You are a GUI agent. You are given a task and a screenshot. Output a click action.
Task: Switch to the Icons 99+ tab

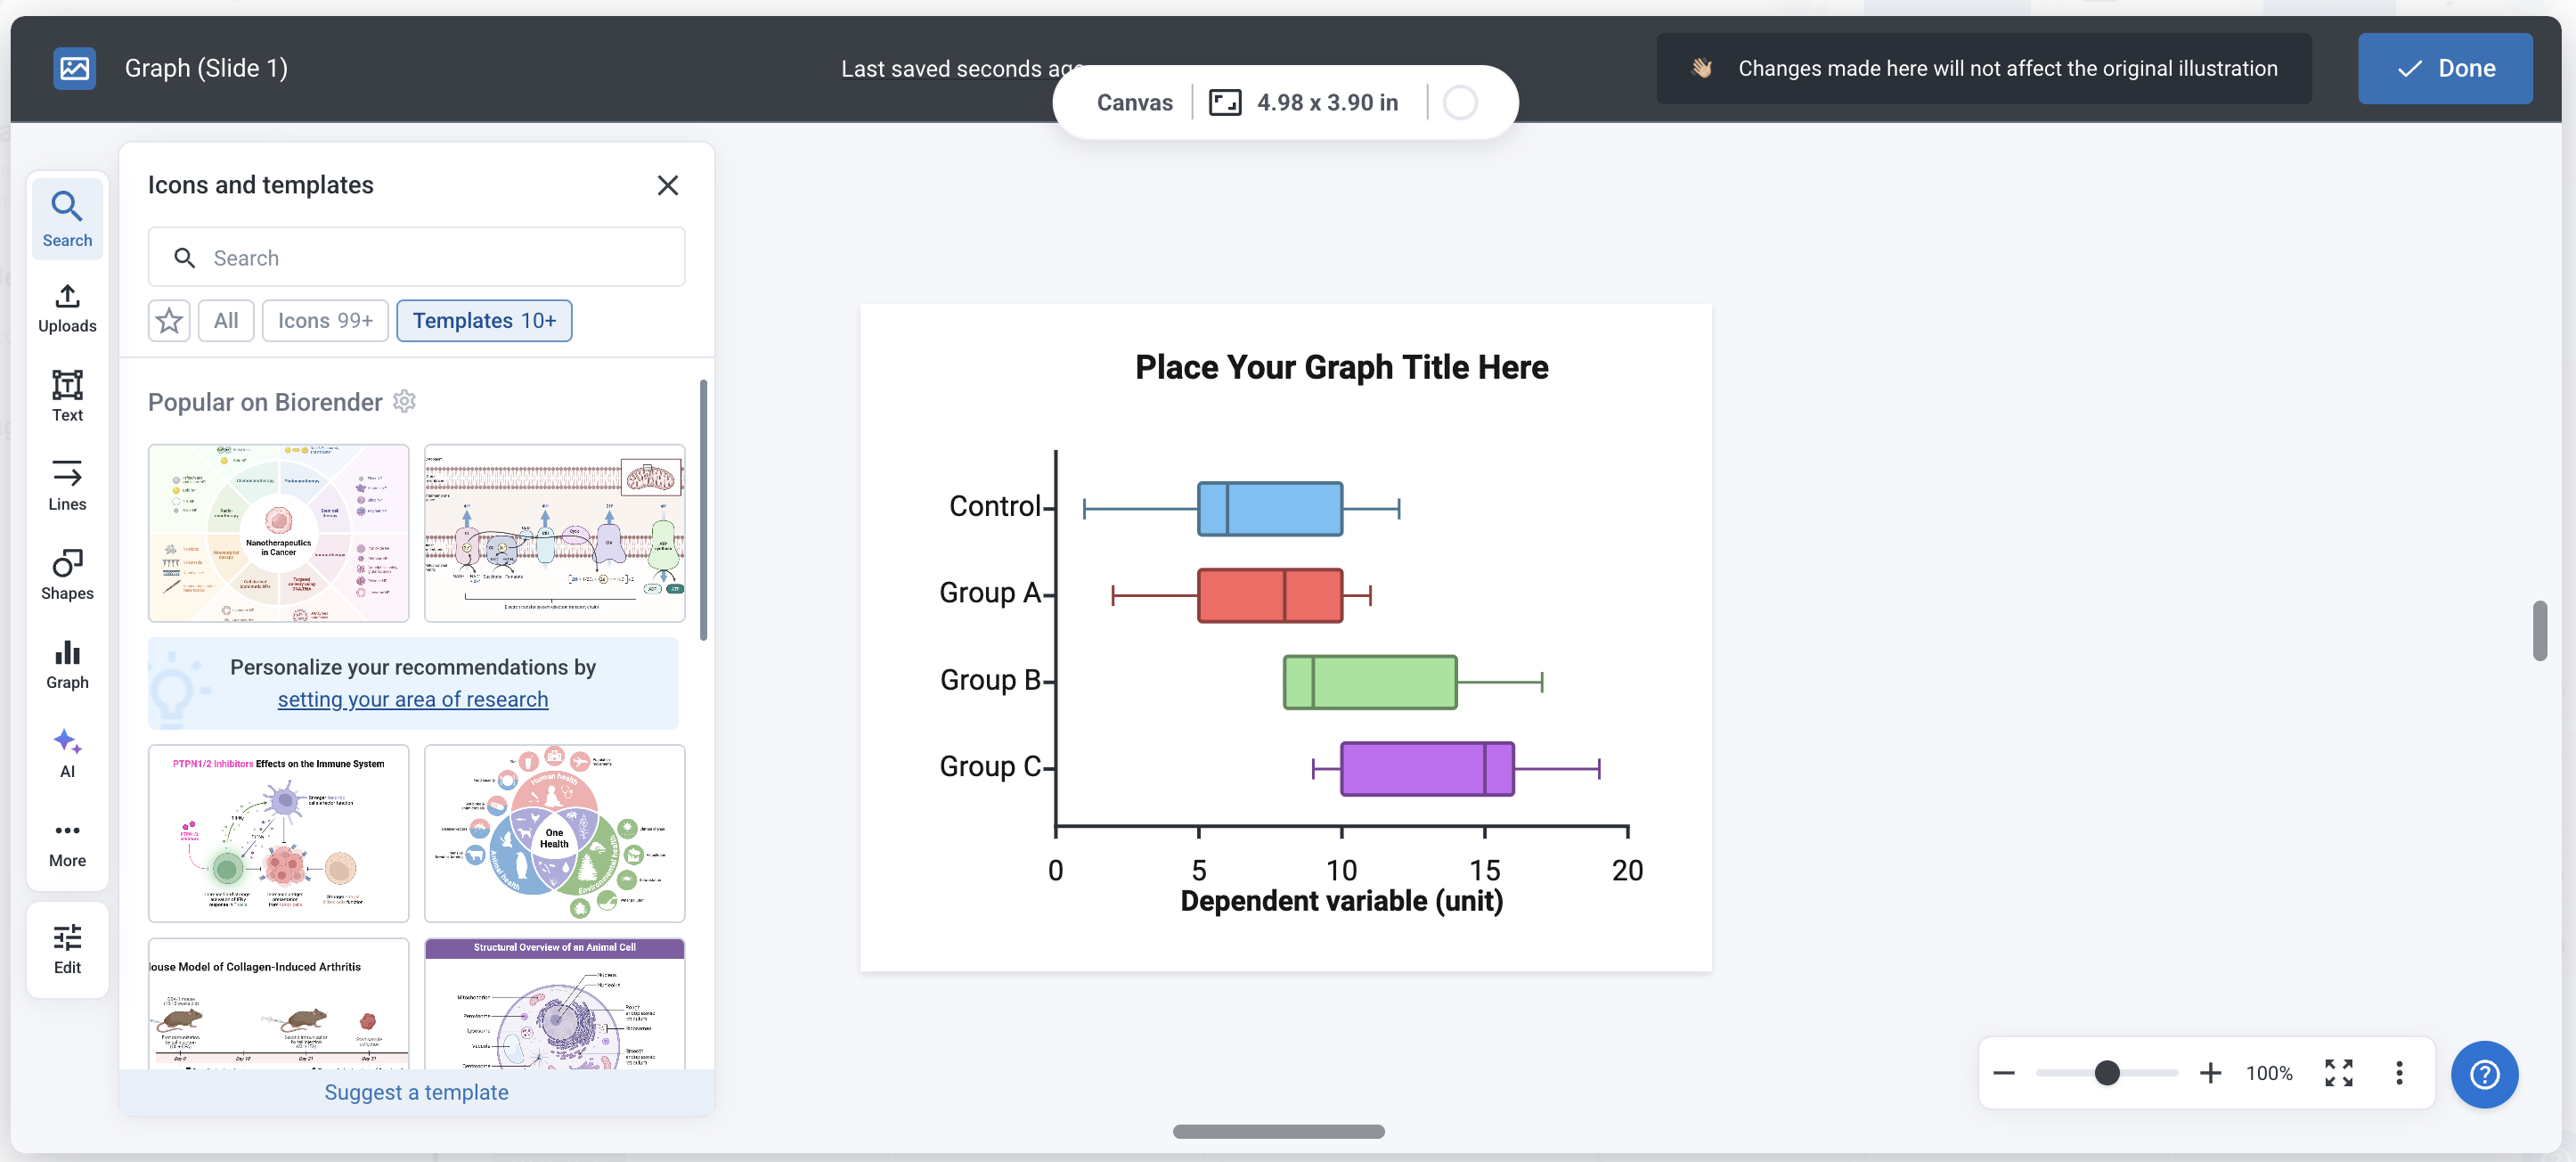[x=325, y=321]
